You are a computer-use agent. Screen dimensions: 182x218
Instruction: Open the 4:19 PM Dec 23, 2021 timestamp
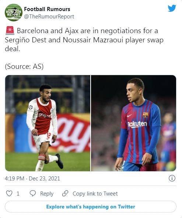click(x=32, y=179)
